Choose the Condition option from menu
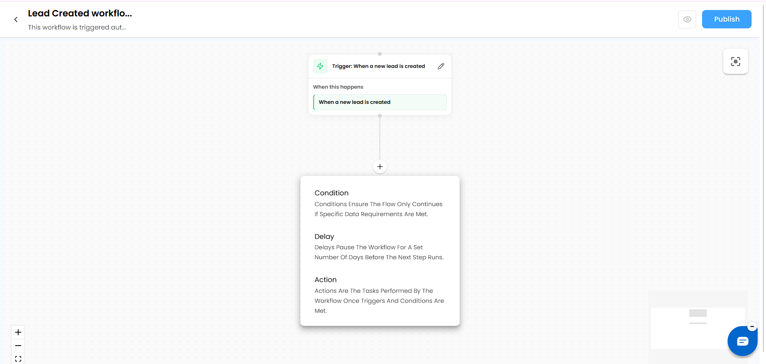 (379, 203)
